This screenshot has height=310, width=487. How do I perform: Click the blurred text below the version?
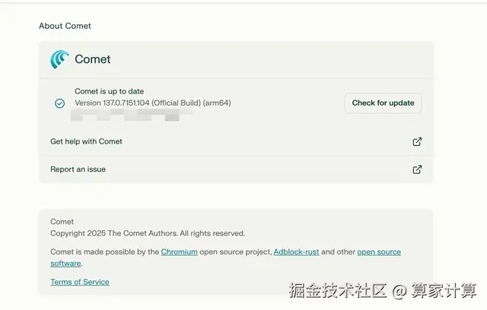click(x=130, y=115)
